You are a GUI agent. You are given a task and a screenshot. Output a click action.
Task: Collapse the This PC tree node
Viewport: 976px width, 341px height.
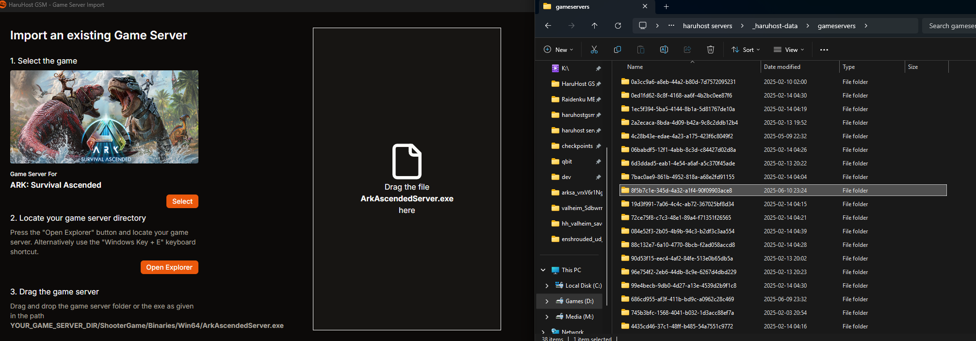543,270
